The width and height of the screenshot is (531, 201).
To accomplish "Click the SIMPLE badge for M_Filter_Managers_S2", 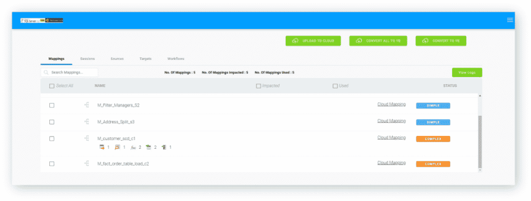I will 433,105.
